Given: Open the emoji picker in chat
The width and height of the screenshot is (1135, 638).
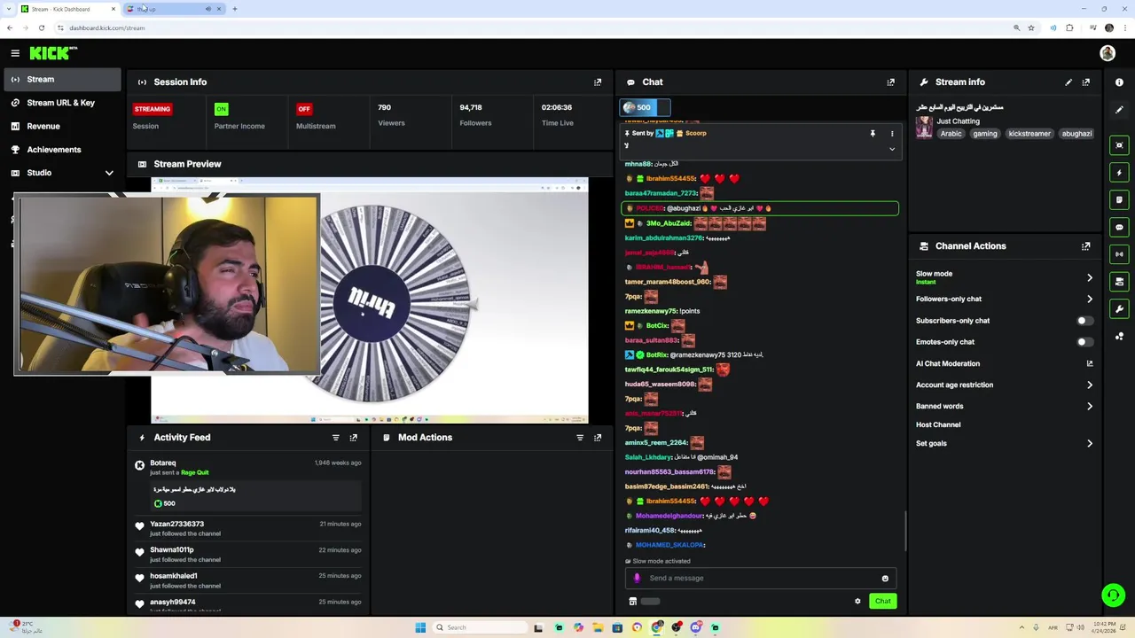Looking at the screenshot, I should [x=885, y=579].
